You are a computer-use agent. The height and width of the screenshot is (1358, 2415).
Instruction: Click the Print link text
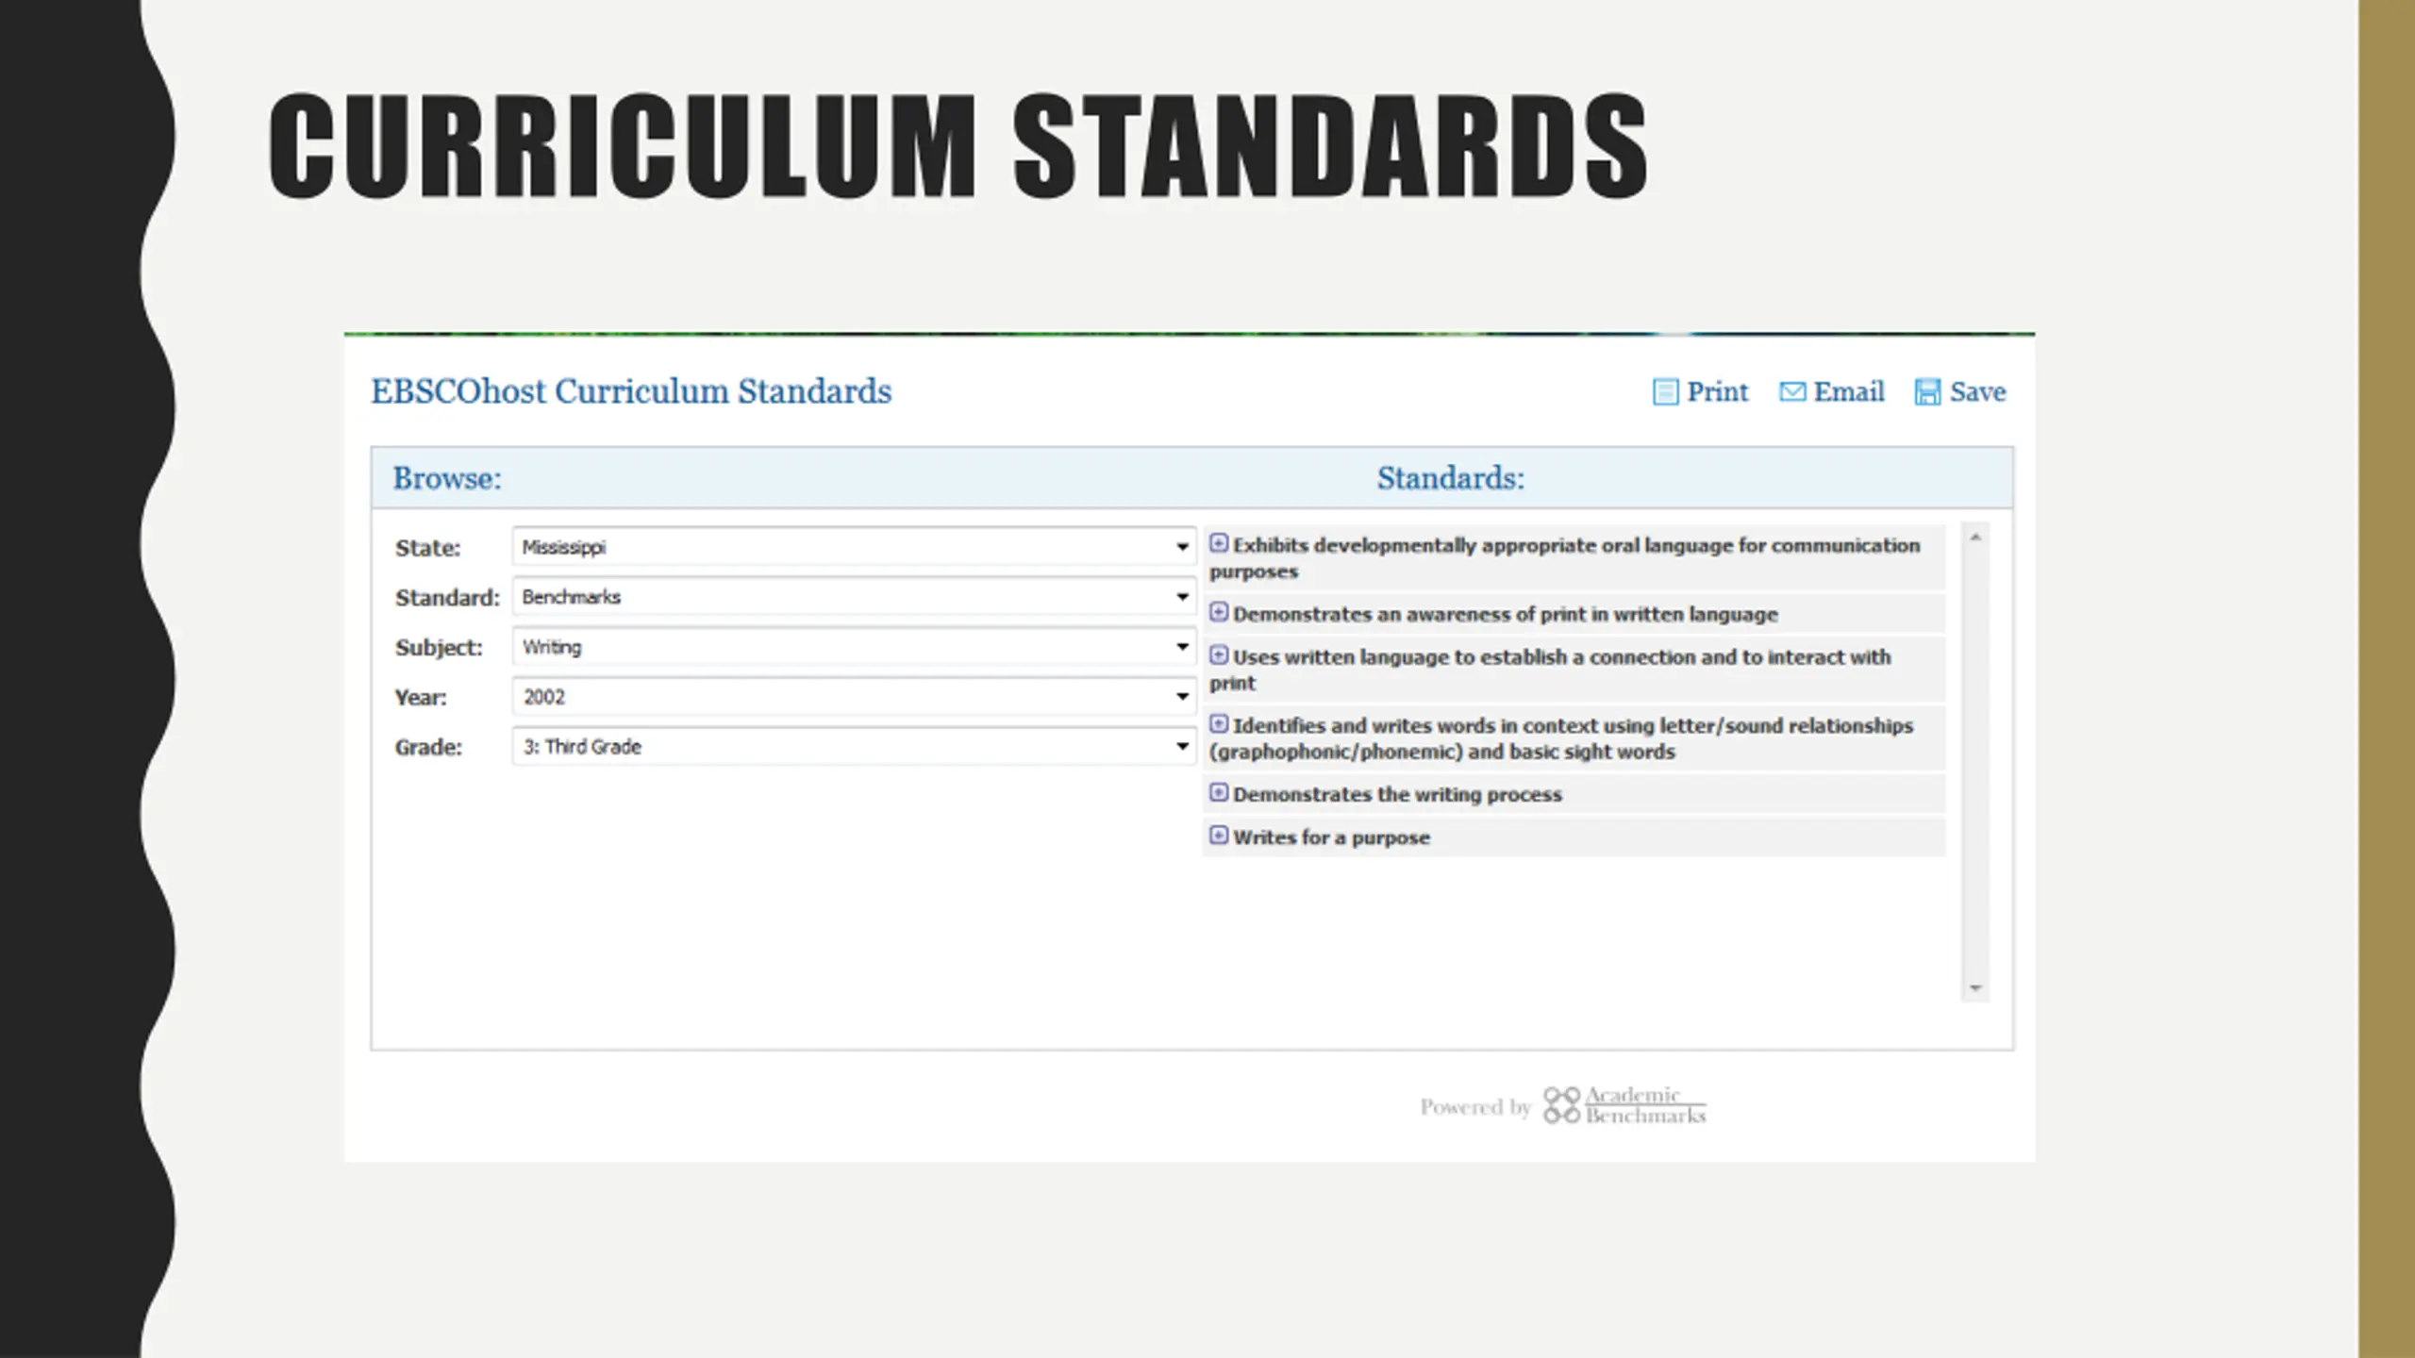[x=1717, y=392]
